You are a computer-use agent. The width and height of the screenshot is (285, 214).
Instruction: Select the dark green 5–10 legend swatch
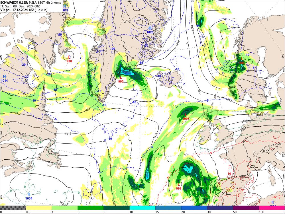[117, 208]
